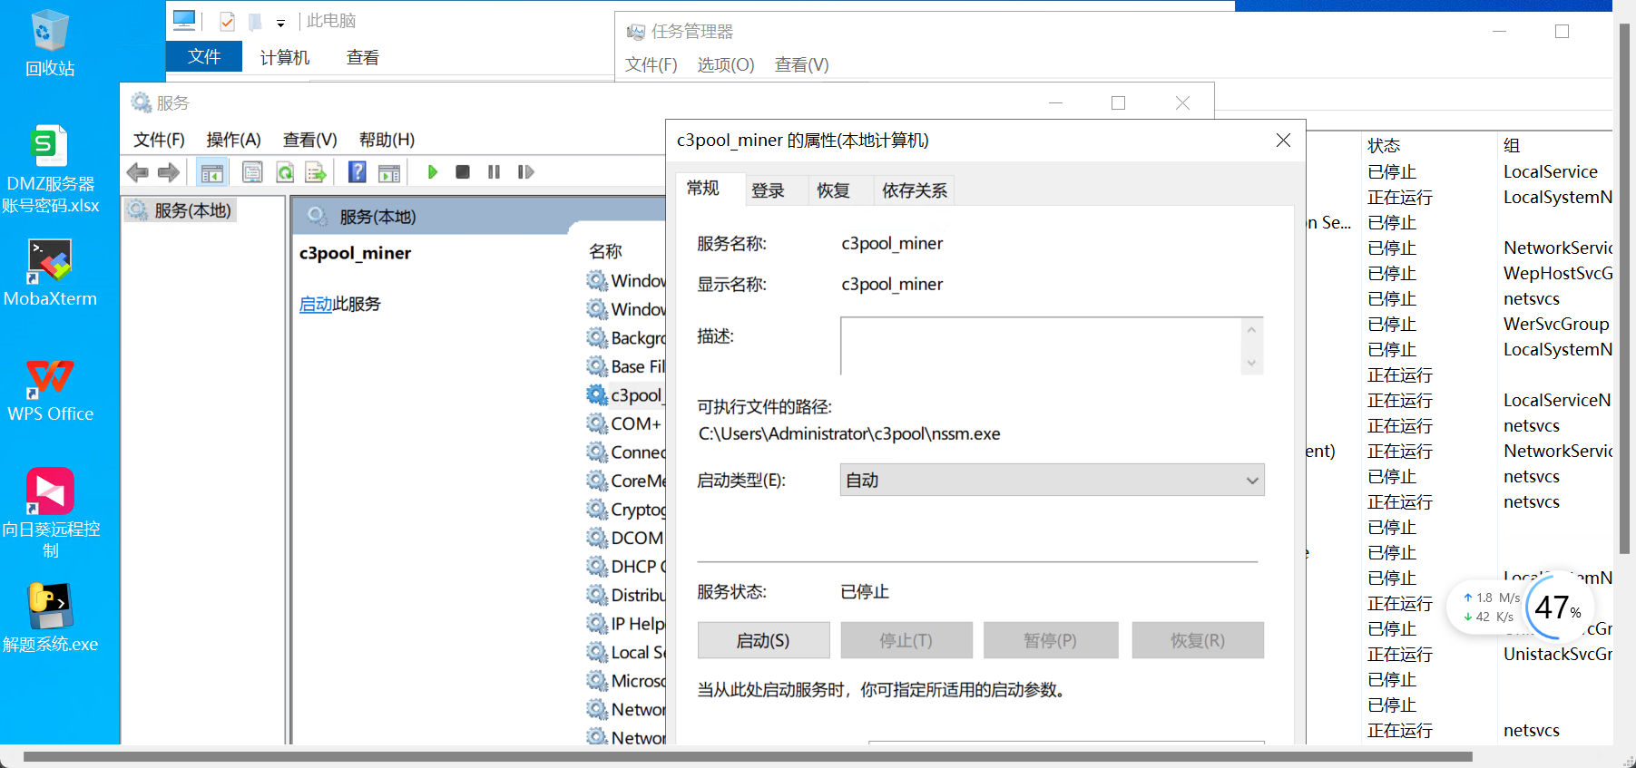1636x768 pixels.
Task: Open 文件 tab in Explorer ribbon
Action: tap(204, 57)
